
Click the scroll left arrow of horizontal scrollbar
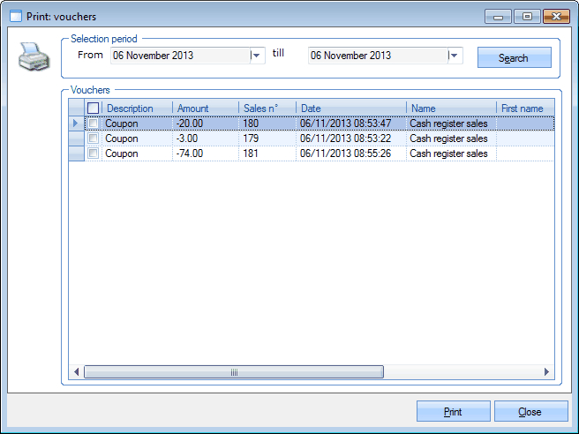[77, 372]
